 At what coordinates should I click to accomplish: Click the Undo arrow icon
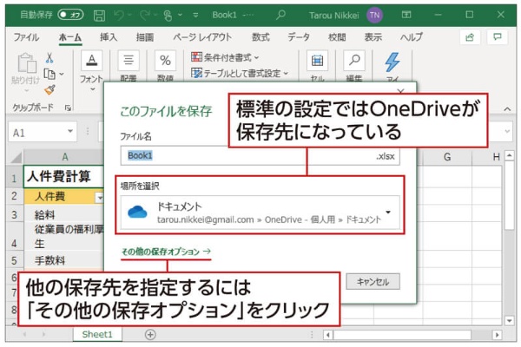[x=119, y=15]
